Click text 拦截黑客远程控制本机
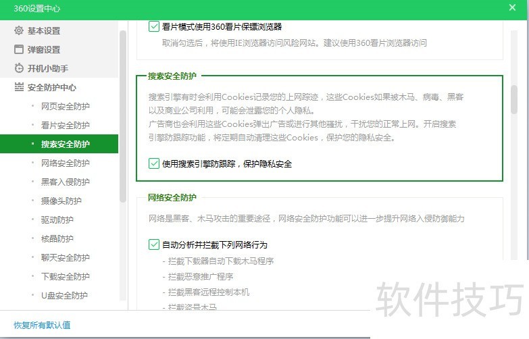The image size is (529, 339). coord(209,292)
